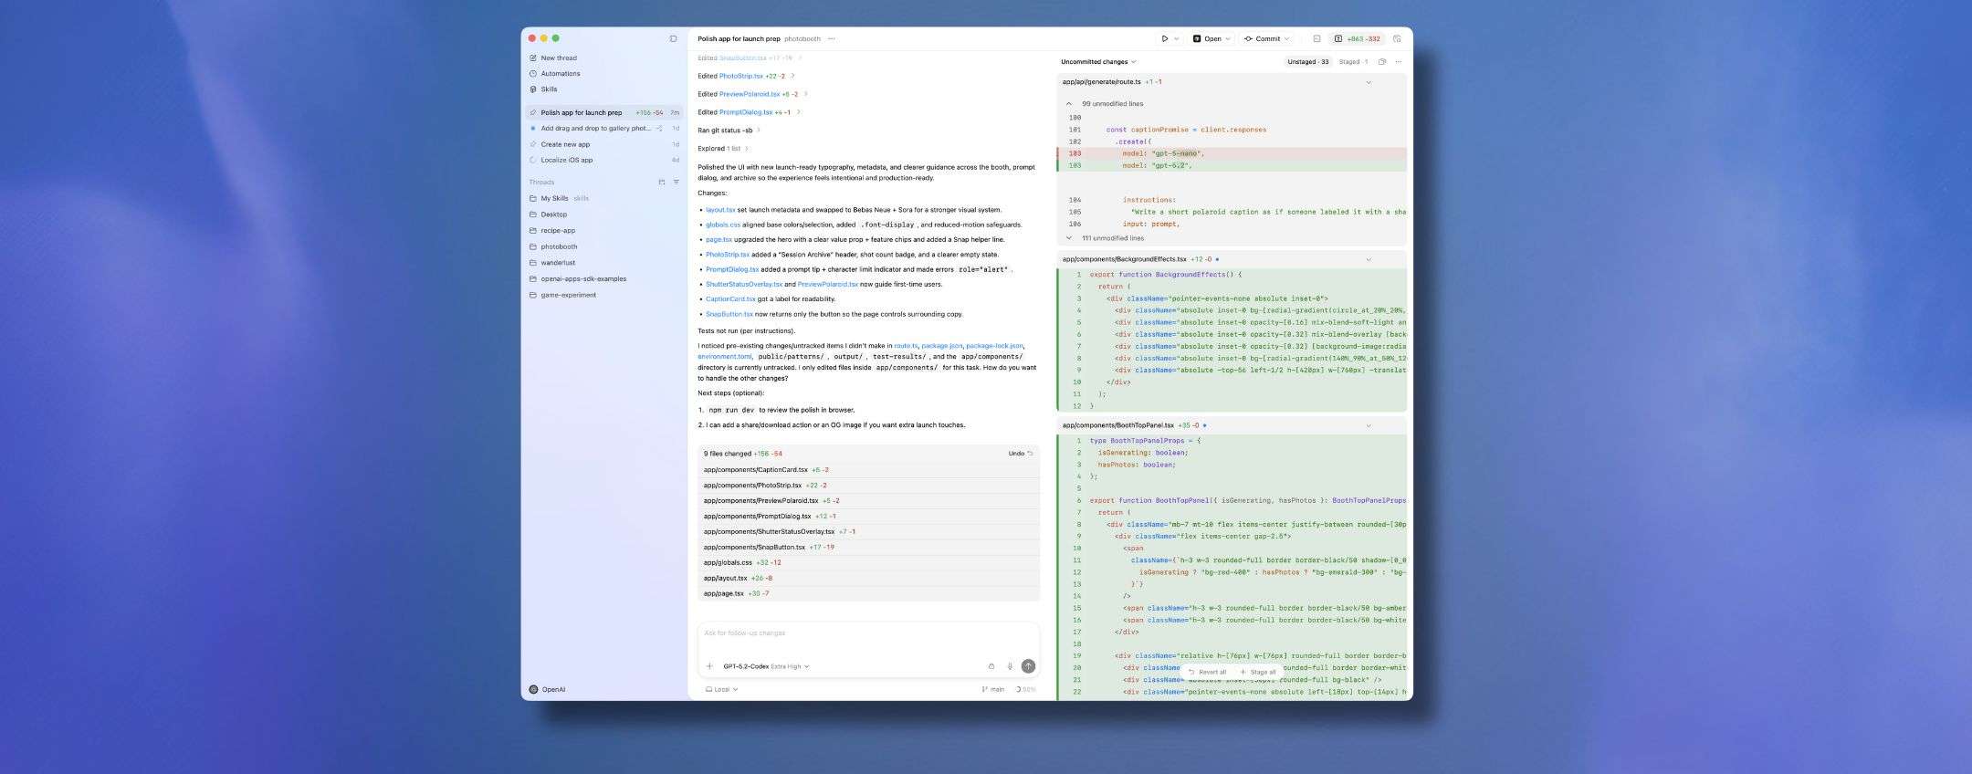Viewport: 1972px width, 774px height.
Task: Click the run play icon in toolbar
Action: (1165, 38)
